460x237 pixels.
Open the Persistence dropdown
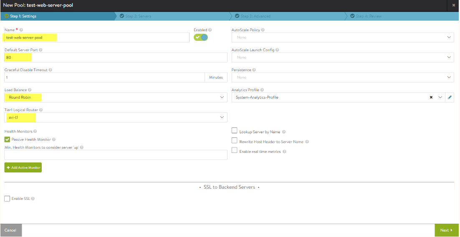(x=343, y=77)
